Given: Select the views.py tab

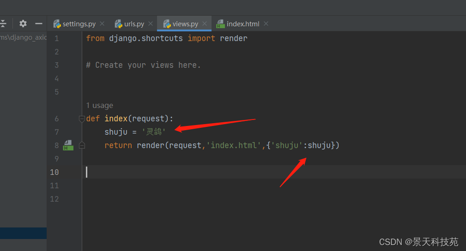Looking at the screenshot, I should [185, 24].
